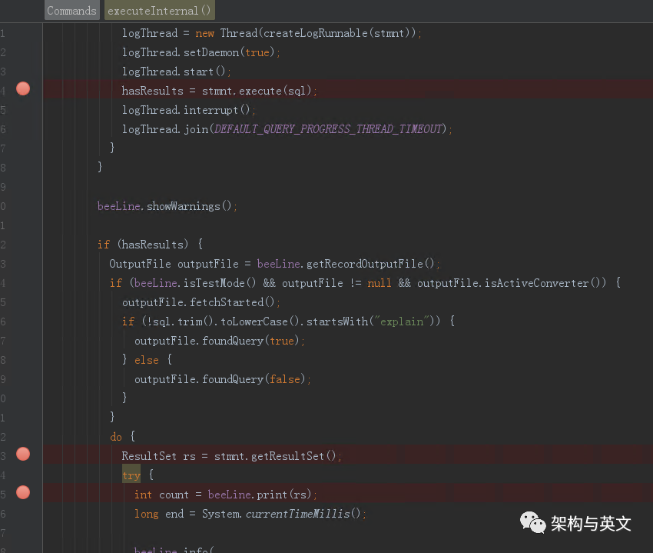Click the highlighted try keyword

[x=131, y=475]
